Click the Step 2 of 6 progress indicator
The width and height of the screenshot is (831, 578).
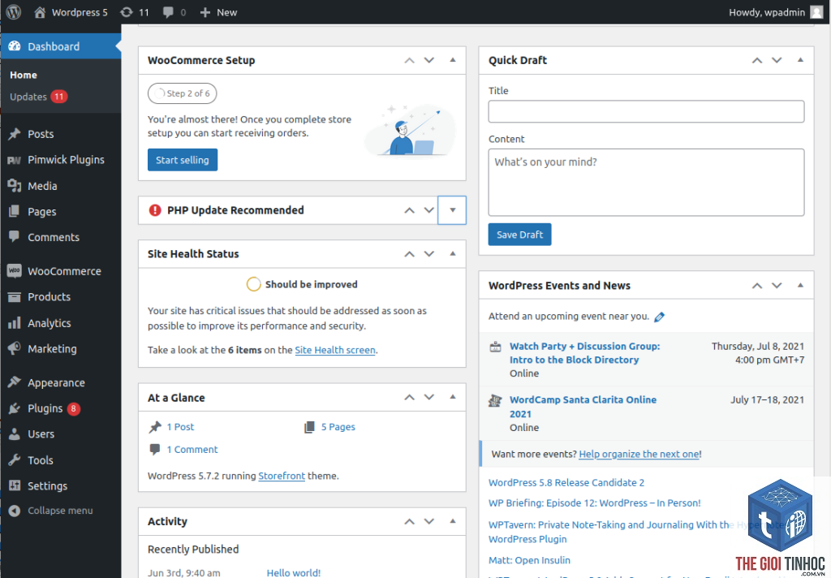(182, 93)
